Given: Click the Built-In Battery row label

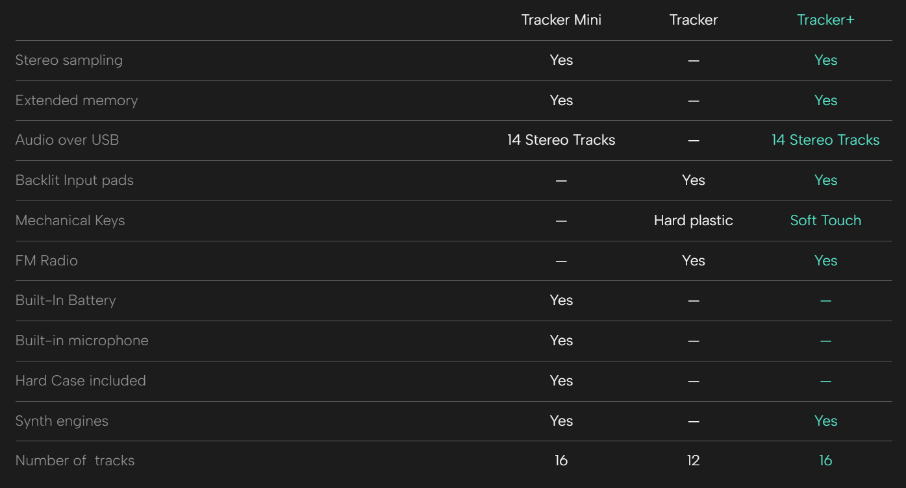Looking at the screenshot, I should [66, 300].
